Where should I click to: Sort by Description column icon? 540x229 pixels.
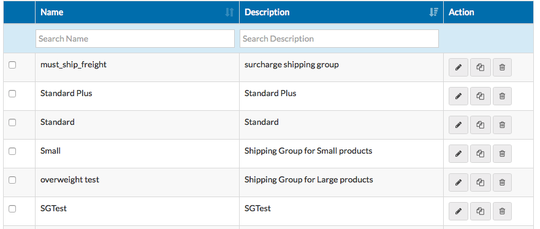pos(433,12)
